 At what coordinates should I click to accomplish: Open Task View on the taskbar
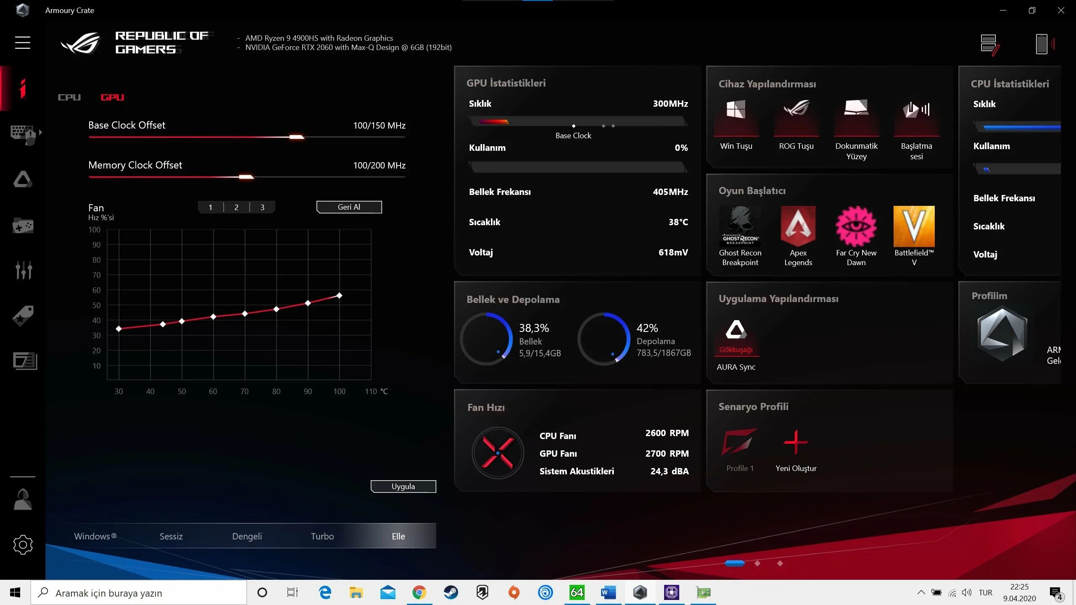[x=293, y=592]
